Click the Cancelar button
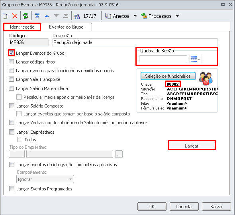 click(x=184, y=207)
